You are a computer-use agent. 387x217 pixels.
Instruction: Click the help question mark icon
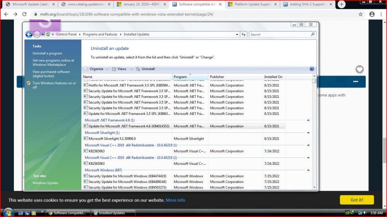coord(312,69)
